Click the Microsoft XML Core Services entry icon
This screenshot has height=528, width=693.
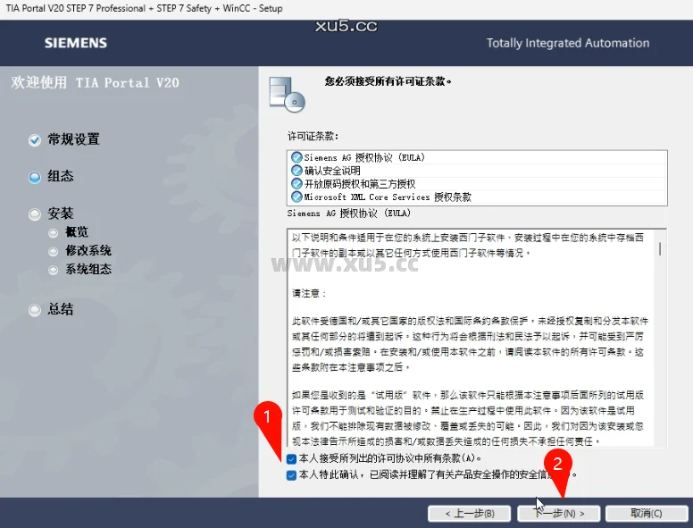[x=296, y=197]
